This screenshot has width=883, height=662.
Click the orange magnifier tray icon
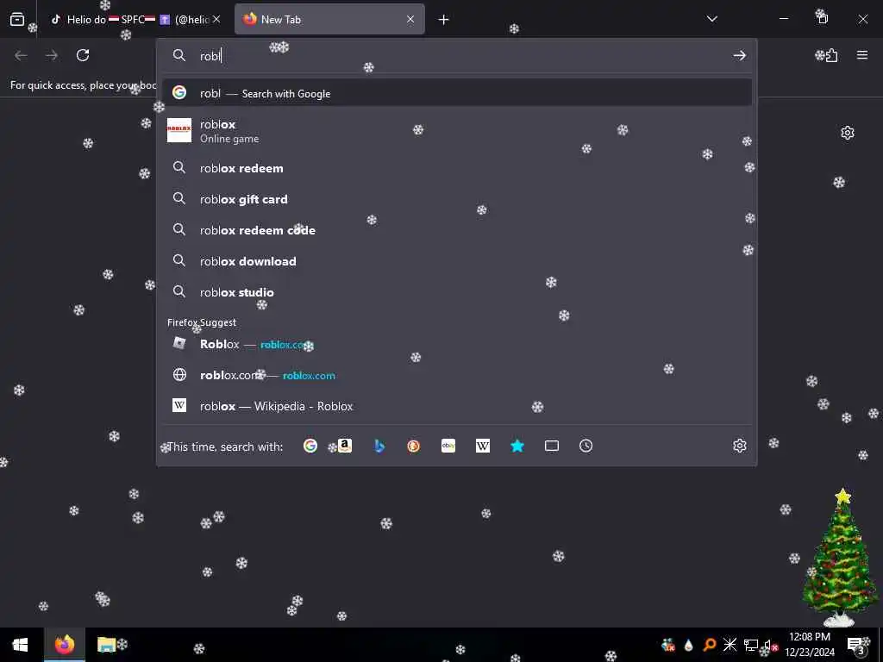(x=710, y=645)
